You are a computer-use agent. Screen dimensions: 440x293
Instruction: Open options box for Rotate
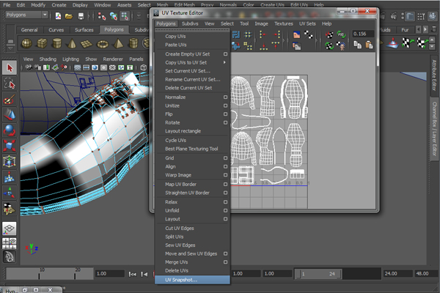[x=225, y=122]
